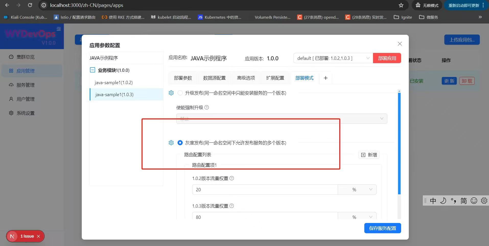Open namespace dropdown default 已部署
This screenshot has height=246, width=489.
(x=333, y=58)
